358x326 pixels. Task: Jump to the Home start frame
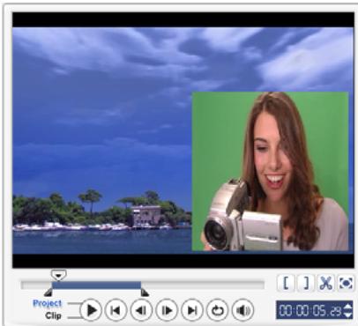[x=116, y=310]
